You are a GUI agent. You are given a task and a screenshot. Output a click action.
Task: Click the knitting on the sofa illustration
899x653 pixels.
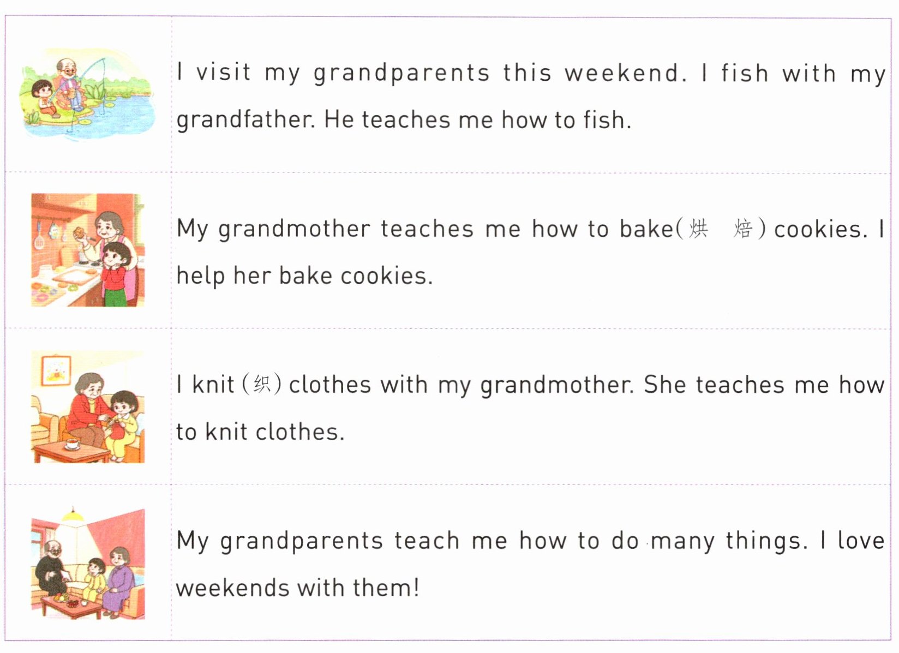click(88, 407)
